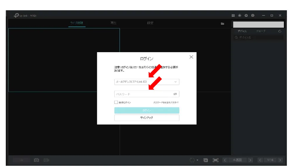The width and height of the screenshot is (291, 167).
Task: Start the auto-switch cycle icon
Action: pyautogui.click(x=192, y=160)
